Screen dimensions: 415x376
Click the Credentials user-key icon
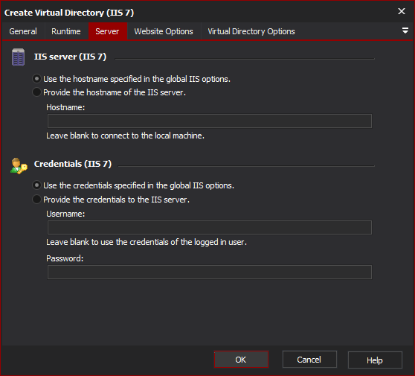19,166
